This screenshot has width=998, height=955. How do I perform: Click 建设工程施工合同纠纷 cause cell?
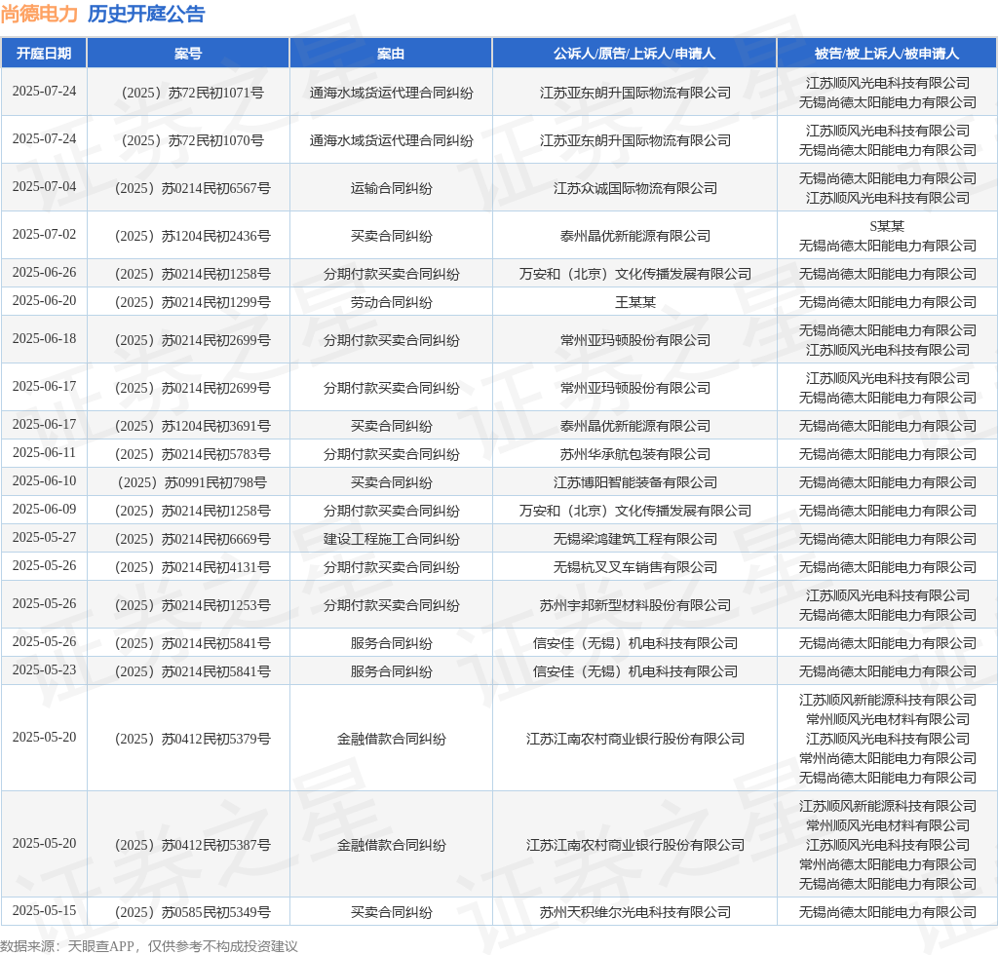point(391,540)
